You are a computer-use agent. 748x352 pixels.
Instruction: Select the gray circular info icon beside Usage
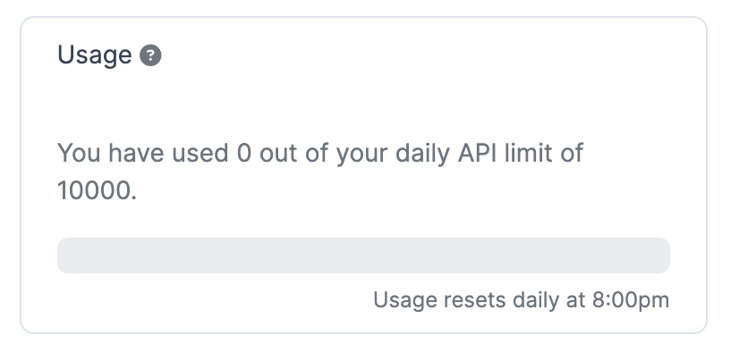[150, 55]
